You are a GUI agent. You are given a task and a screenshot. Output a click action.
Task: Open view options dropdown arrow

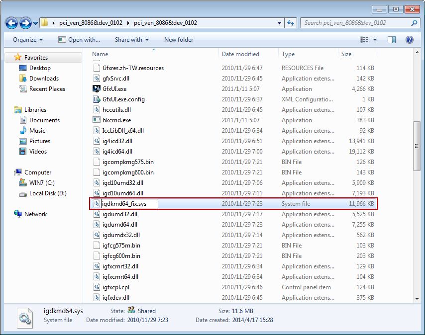375,40
